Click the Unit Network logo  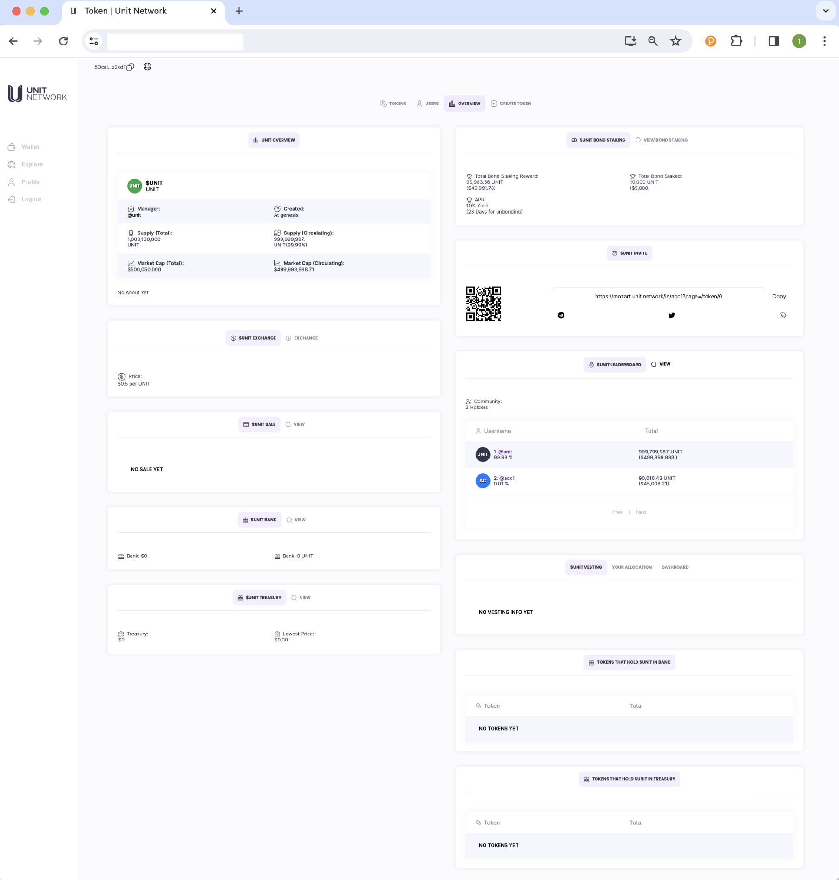coord(38,94)
